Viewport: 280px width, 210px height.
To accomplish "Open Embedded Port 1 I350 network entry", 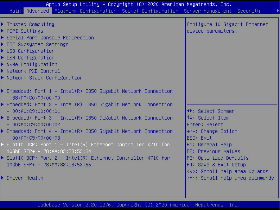I will click(x=90, y=94).
